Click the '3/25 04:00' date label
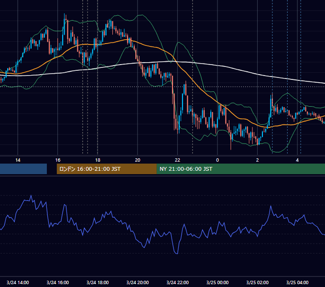The image size is (325, 287). click(x=297, y=282)
